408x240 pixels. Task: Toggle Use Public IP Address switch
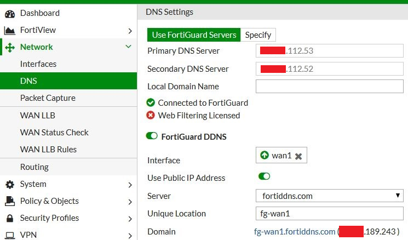point(264,176)
